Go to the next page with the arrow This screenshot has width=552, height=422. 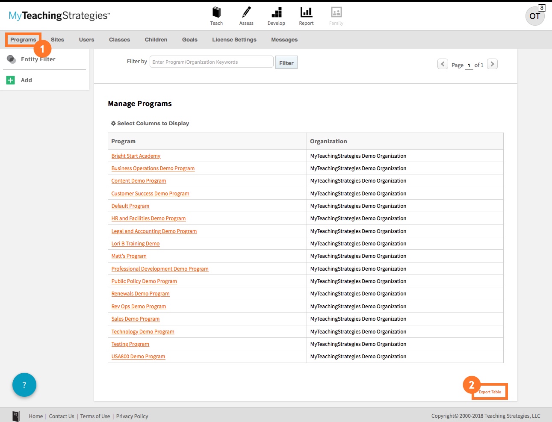click(x=492, y=64)
